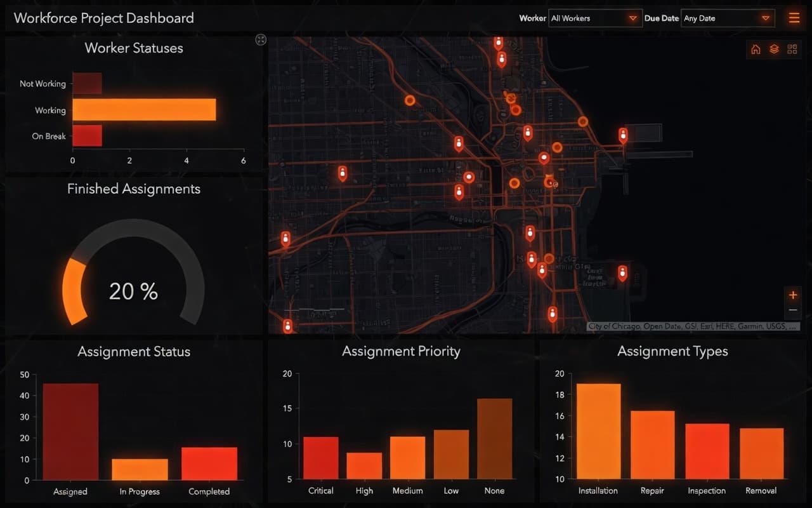Select the Low priority bar
812x508 pixels.
[451, 455]
